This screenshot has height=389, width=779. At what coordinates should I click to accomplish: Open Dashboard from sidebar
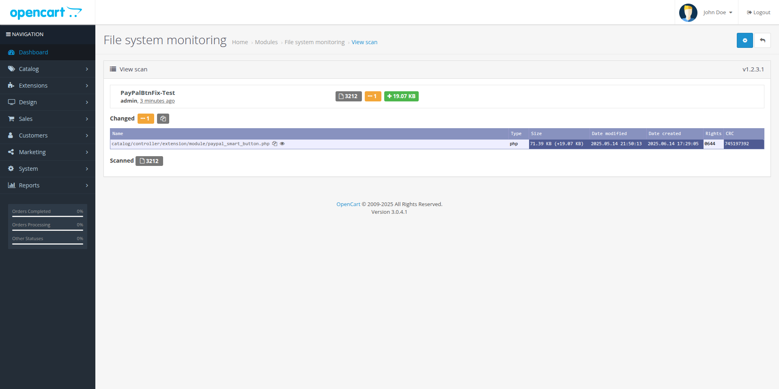33,52
